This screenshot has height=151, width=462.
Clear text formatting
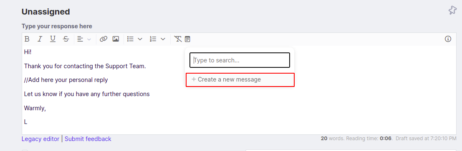click(178, 39)
